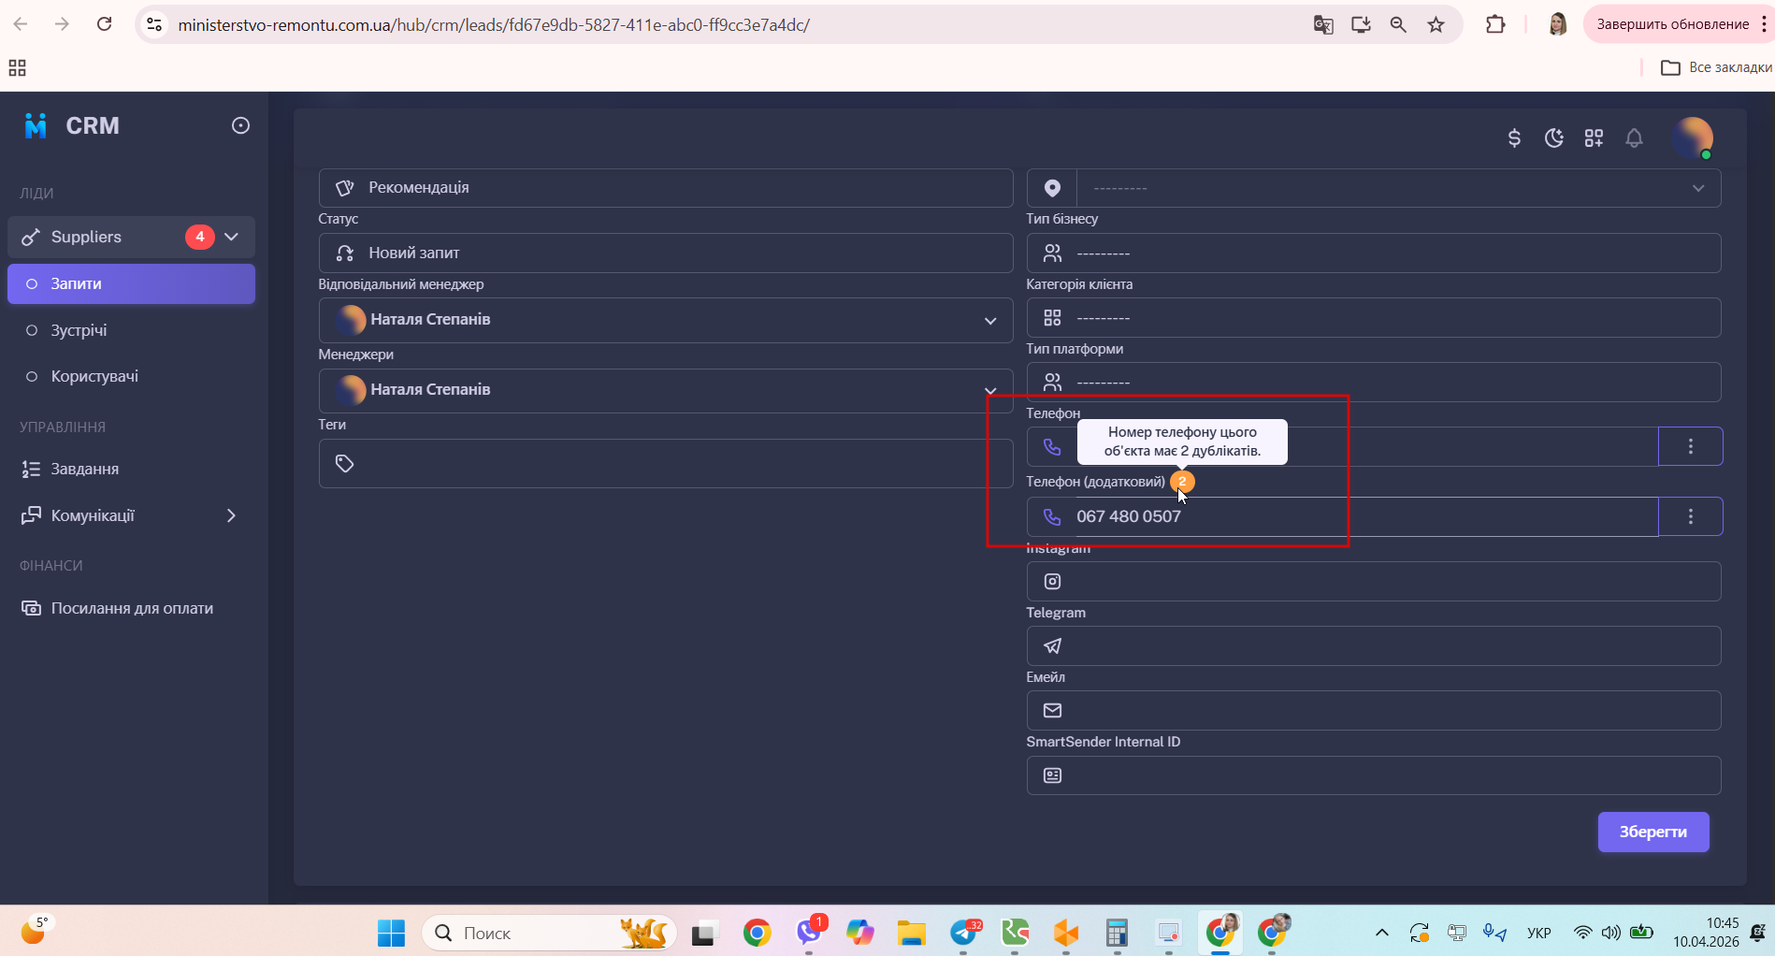Image resolution: width=1775 pixels, height=956 pixels.
Task: Open Посилання для оплати
Action: [131, 608]
